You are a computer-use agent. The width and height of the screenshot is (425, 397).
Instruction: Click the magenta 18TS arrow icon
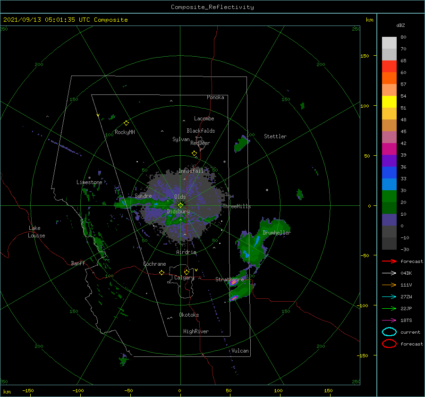(389, 321)
